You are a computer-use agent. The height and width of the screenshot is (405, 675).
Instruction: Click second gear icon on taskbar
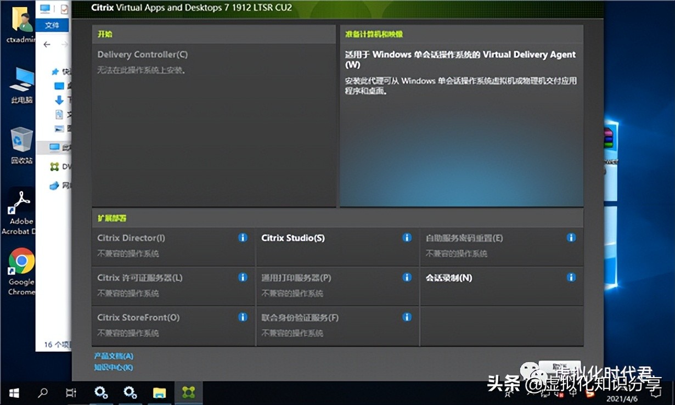click(130, 393)
